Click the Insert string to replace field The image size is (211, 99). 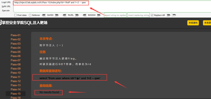click(x=115, y=15)
